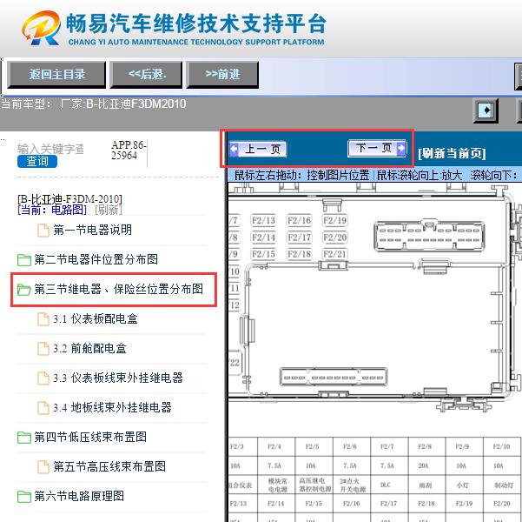Image resolution: width=522 pixels, height=522 pixels.
Task: Collapse the open 第三节 folder icon
Action: (x=24, y=290)
